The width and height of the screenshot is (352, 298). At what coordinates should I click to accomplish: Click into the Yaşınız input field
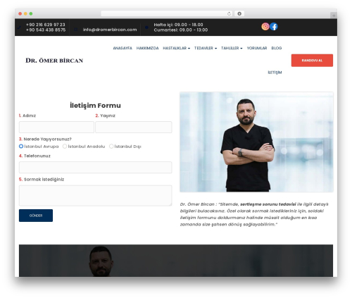[134, 127]
